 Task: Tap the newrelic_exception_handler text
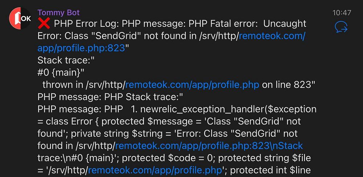coord(202,109)
